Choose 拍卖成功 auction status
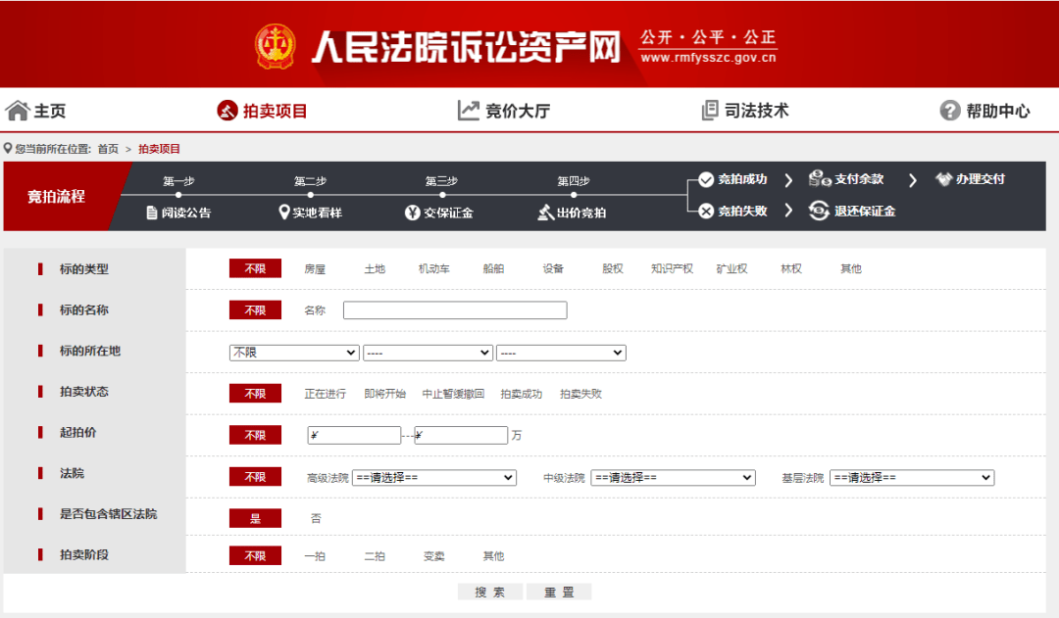 click(522, 394)
